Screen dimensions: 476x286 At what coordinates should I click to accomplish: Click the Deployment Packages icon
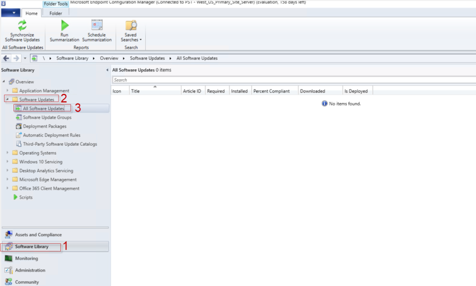click(19, 126)
